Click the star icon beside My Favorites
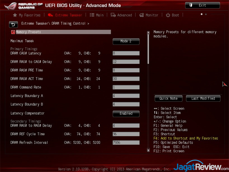The image size is (229, 172). click(x=15, y=15)
